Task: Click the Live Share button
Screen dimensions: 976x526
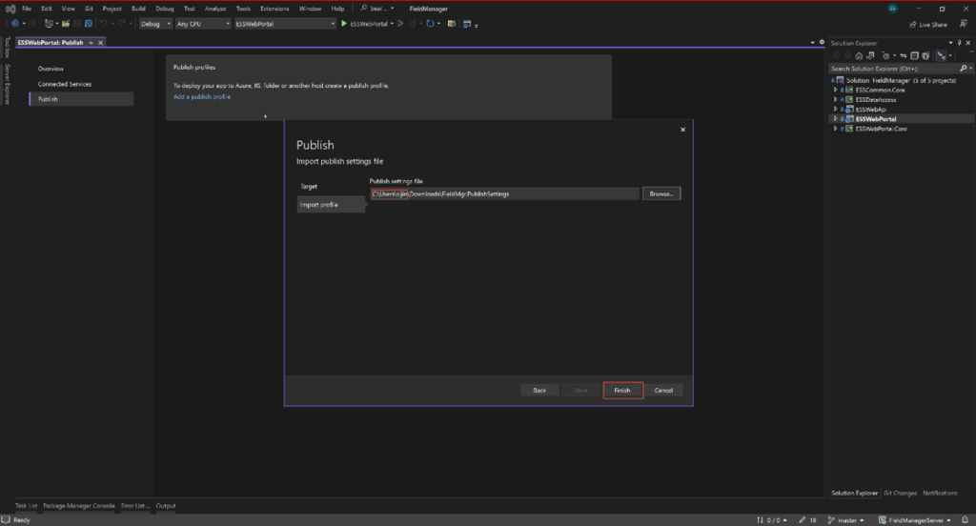Action: pos(928,24)
